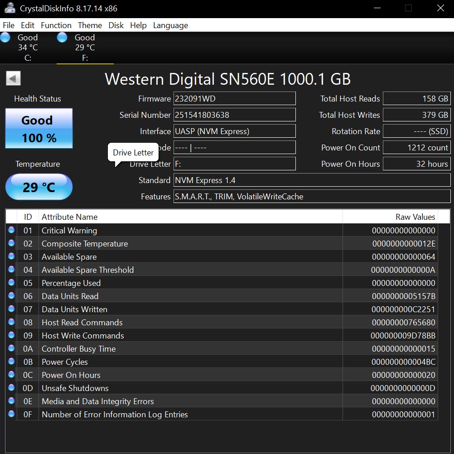This screenshot has width=454, height=454.
Task: Select the F: disk tab at 29 °C
Action: [x=85, y=48]
